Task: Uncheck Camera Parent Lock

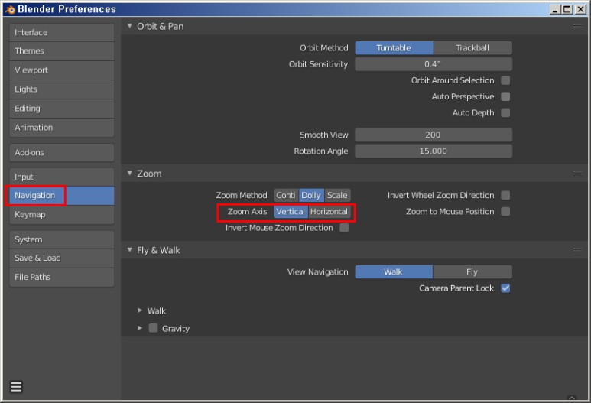Action: [505, 288]
